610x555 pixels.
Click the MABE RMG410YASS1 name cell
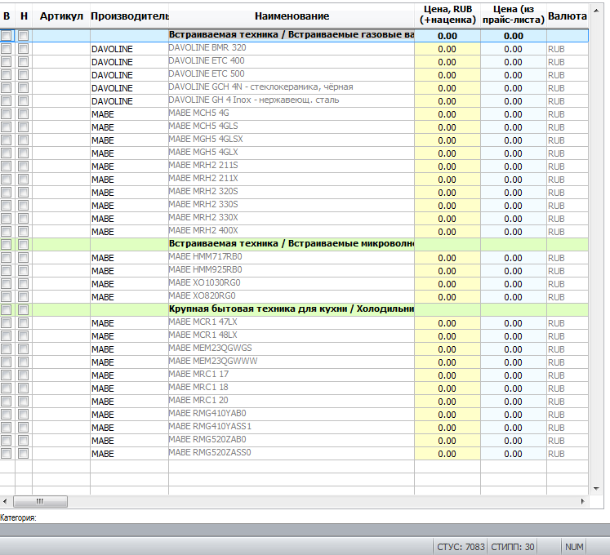292,428
